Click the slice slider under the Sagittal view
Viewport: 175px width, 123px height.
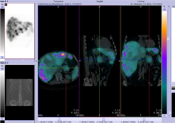[x=103, y=119]
